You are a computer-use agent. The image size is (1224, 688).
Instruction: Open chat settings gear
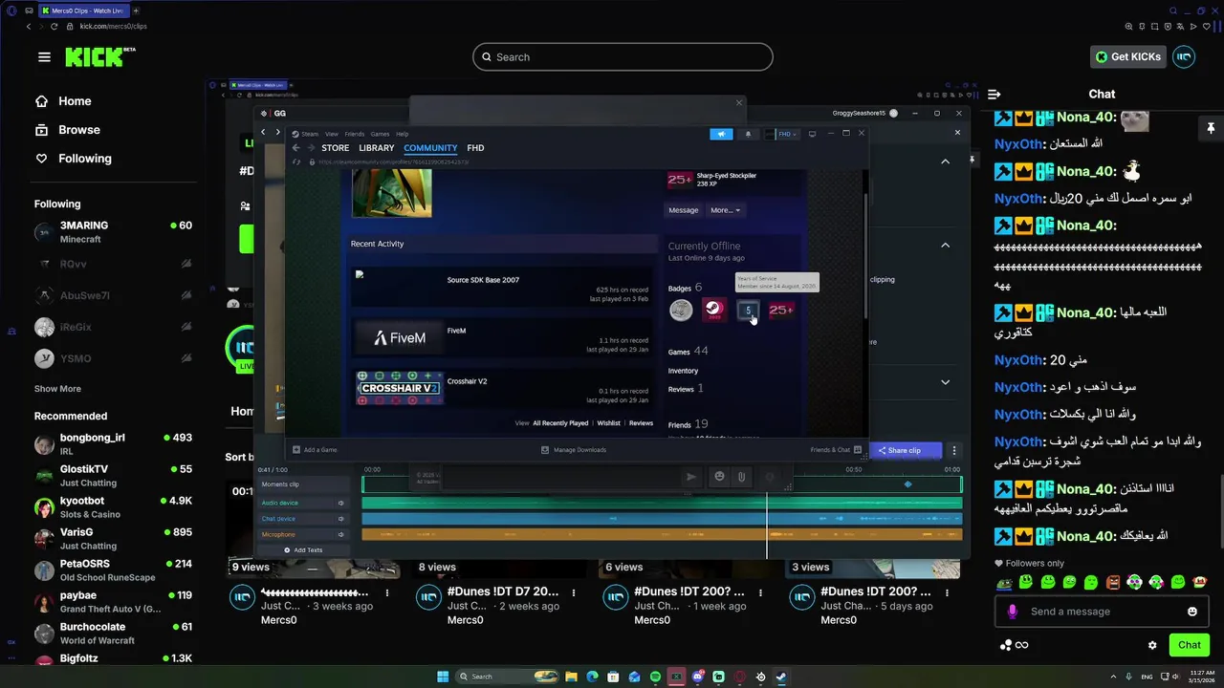[1152, 645]
